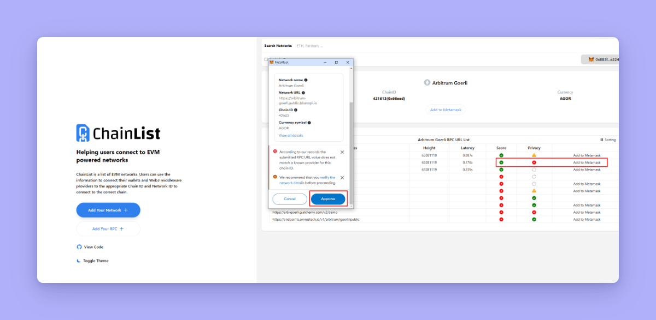Viewport: 656px width, 320px height.
Task: Click the endpoints.omniatech.io arbitrum goerli URL
Action: coord(316,219)
